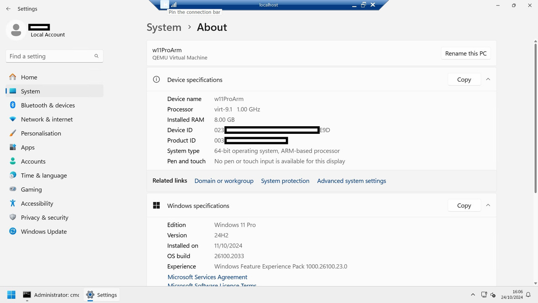Open Domain or workgroup link
The image size is (538, 303).
(224, 181)
